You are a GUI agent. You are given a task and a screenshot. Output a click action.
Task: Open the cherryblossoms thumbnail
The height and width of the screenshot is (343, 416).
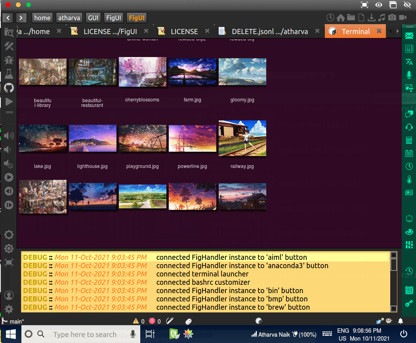tap(143, 72)
